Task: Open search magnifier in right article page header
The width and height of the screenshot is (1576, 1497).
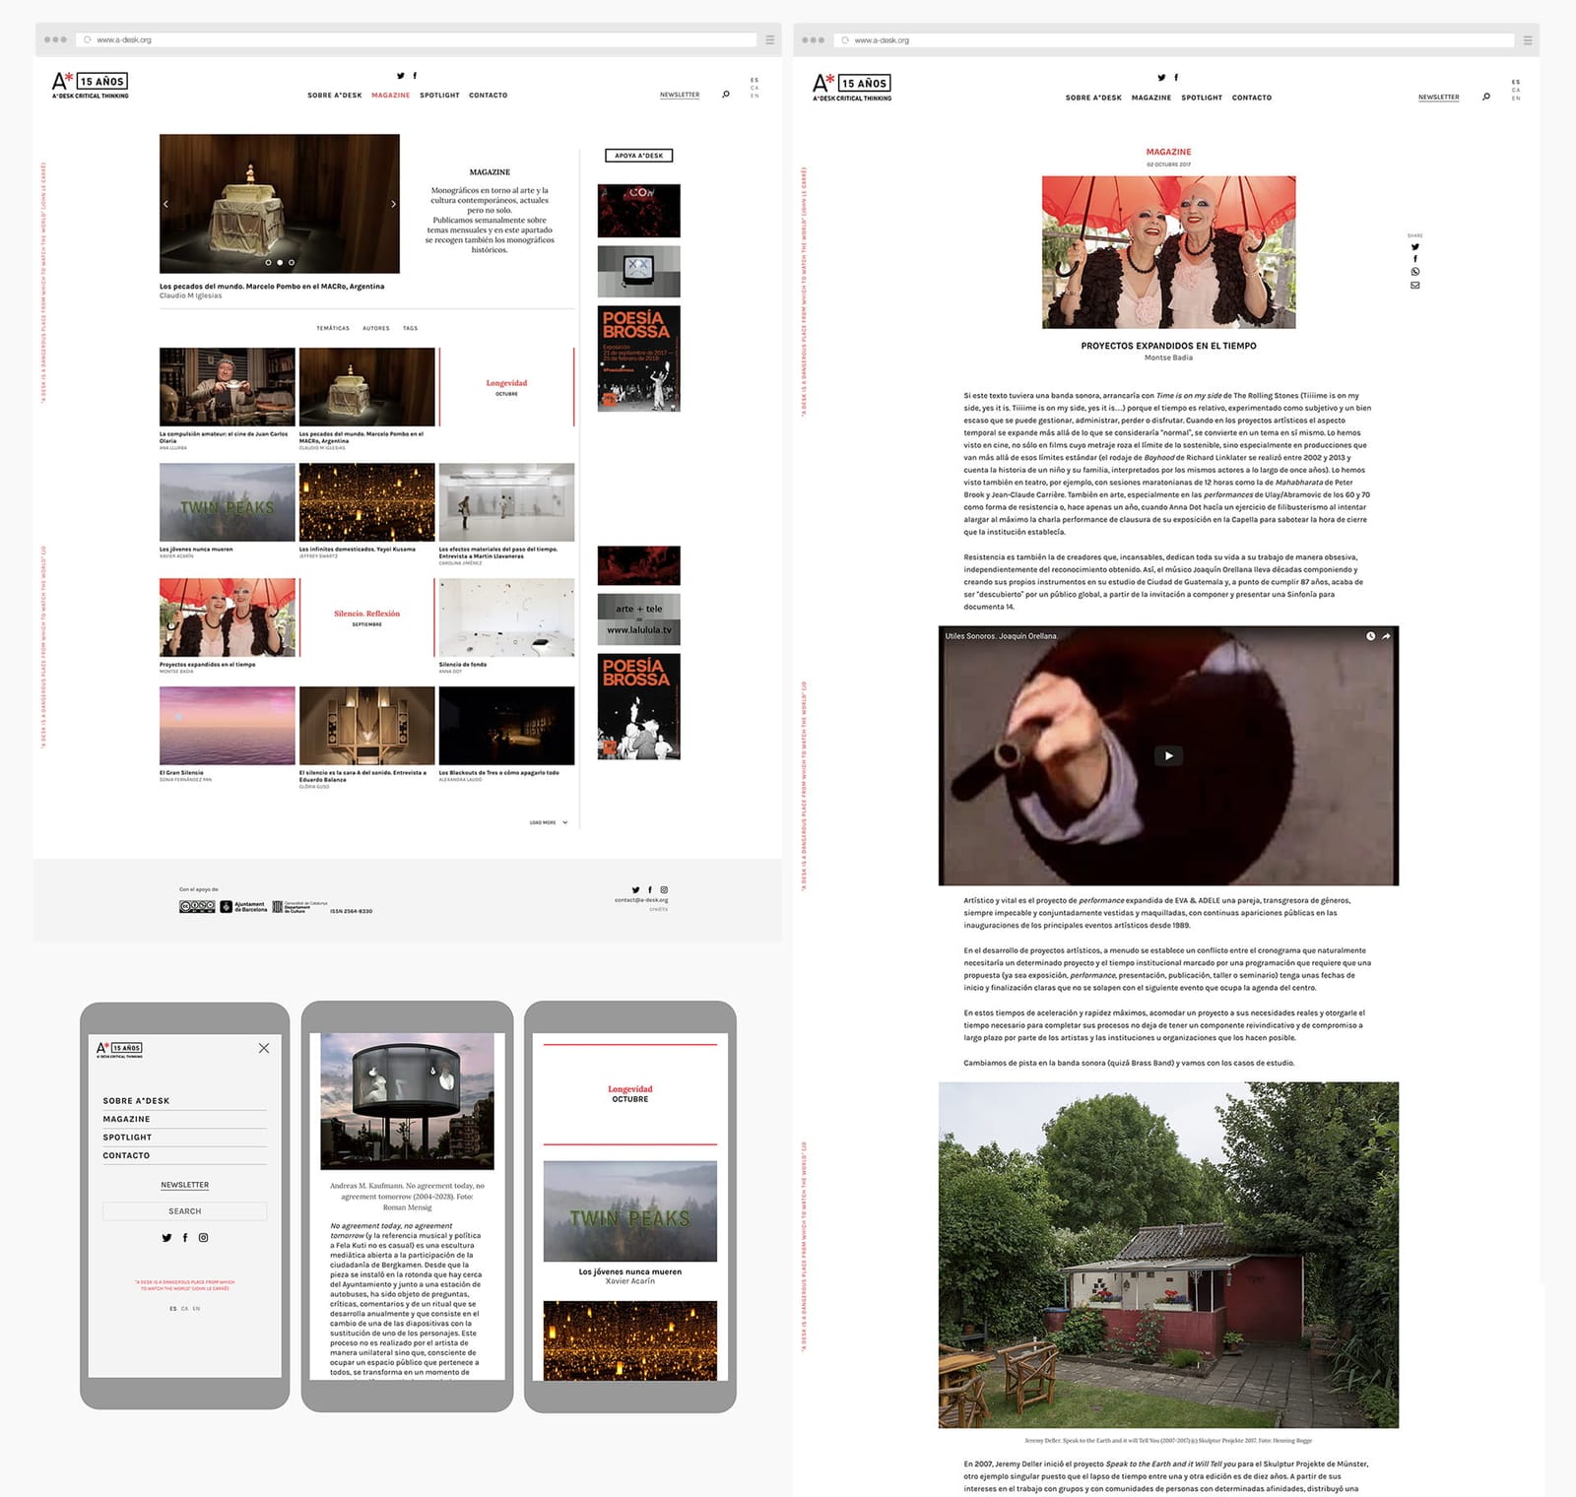Action: 1486,97
